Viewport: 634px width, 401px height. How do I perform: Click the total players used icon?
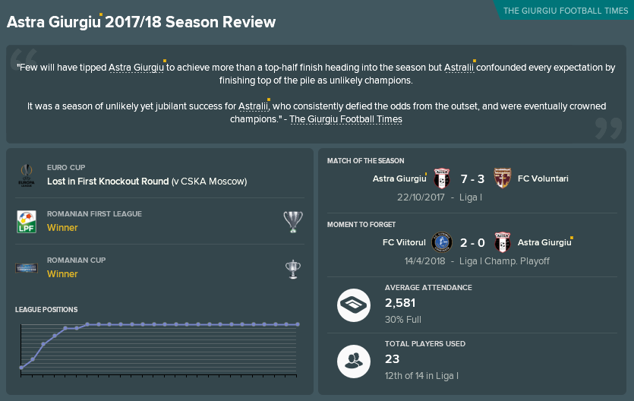point(354,362)
